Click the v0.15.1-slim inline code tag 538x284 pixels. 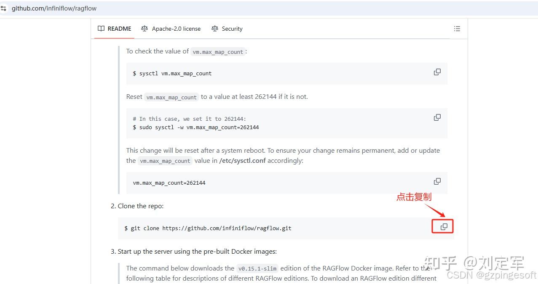[257, 268]
